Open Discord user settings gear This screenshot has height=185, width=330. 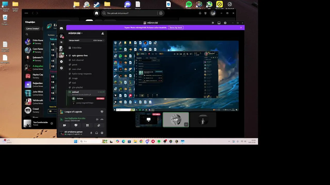(x=102, y=133)
